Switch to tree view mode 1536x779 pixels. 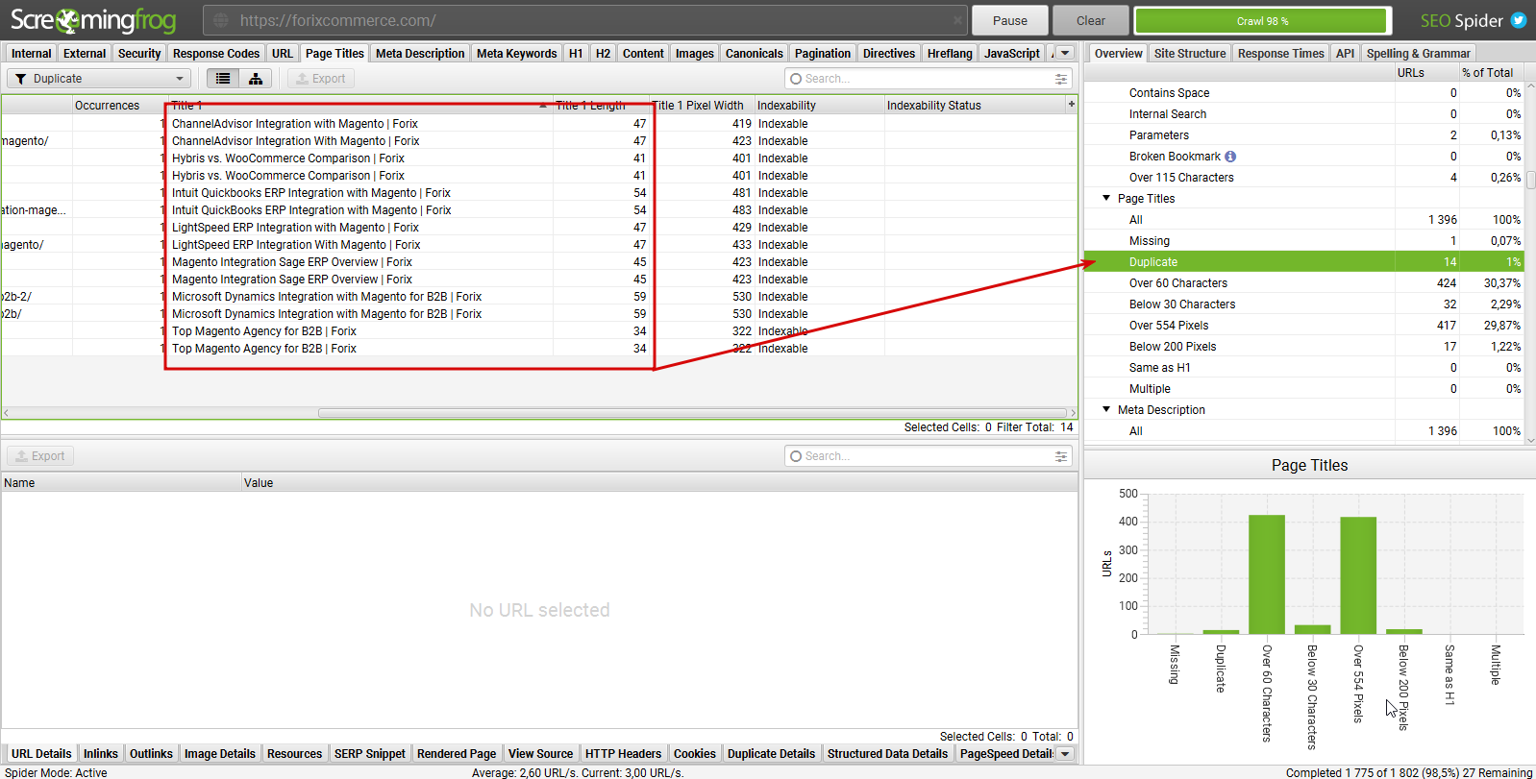[x=256, y=79]
